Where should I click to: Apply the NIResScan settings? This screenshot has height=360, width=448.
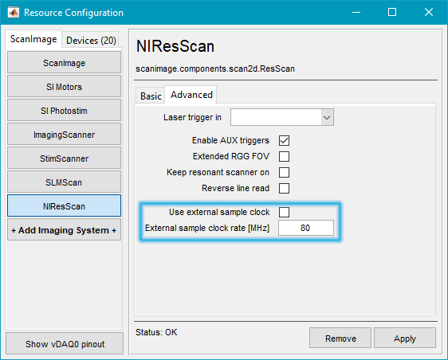[x=405, y=338]
